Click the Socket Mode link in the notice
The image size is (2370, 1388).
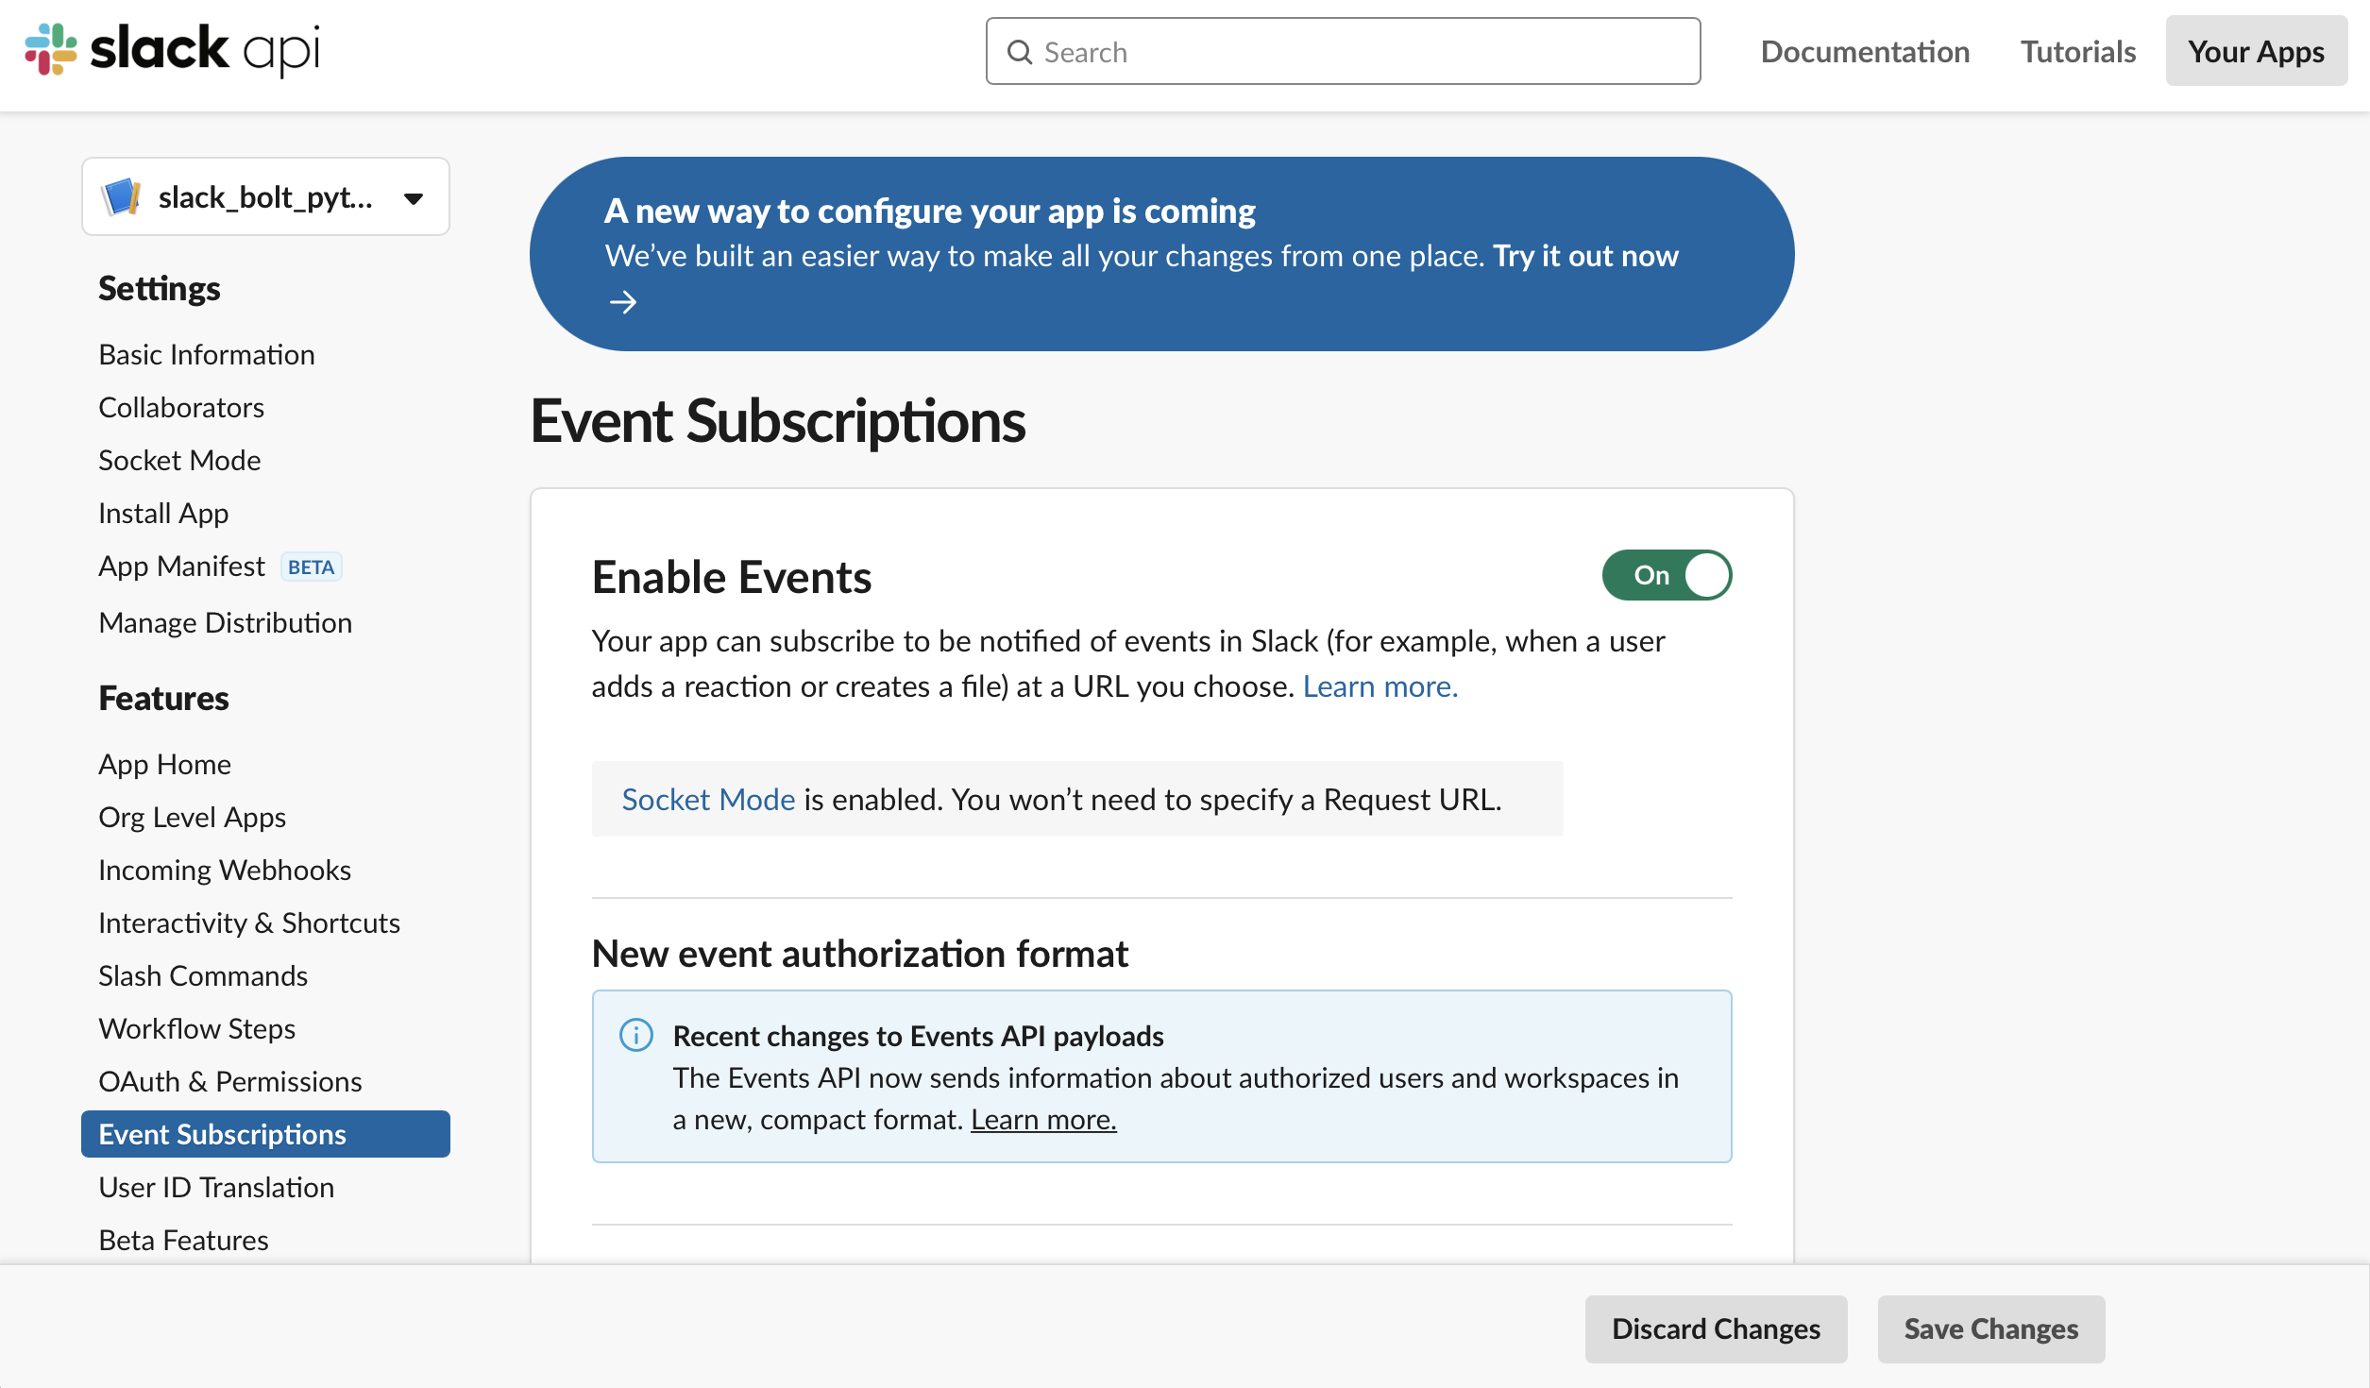[708, 800]
